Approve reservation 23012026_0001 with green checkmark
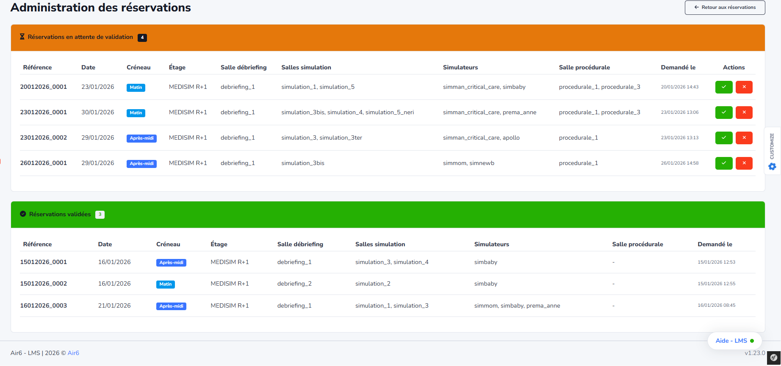 coord(723,113)
